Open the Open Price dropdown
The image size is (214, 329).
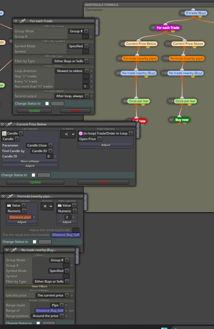click(x=90, y=139)
